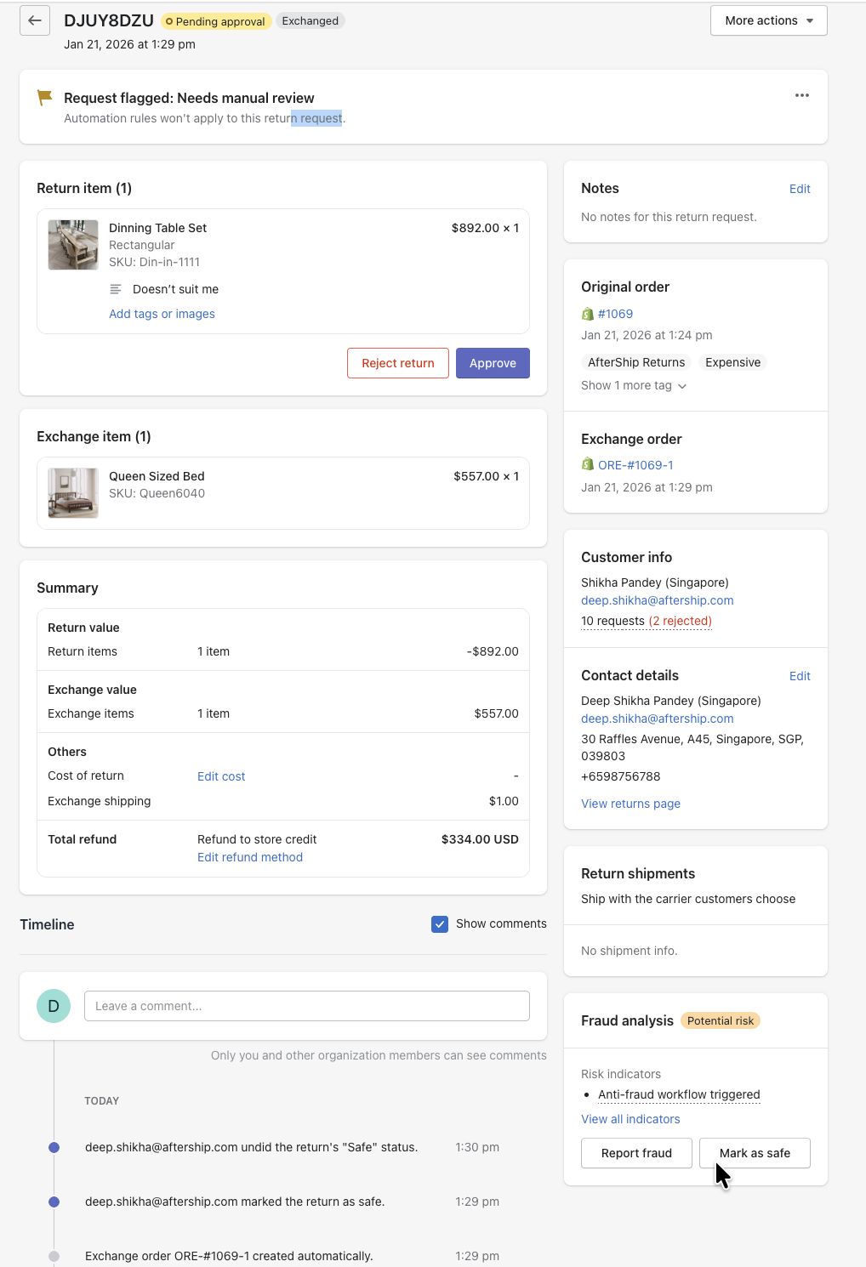Click timeline marker for marked as safe
Image resolution: width=866 pixels, height=1267 pixels.
(x=54, y=1202)
